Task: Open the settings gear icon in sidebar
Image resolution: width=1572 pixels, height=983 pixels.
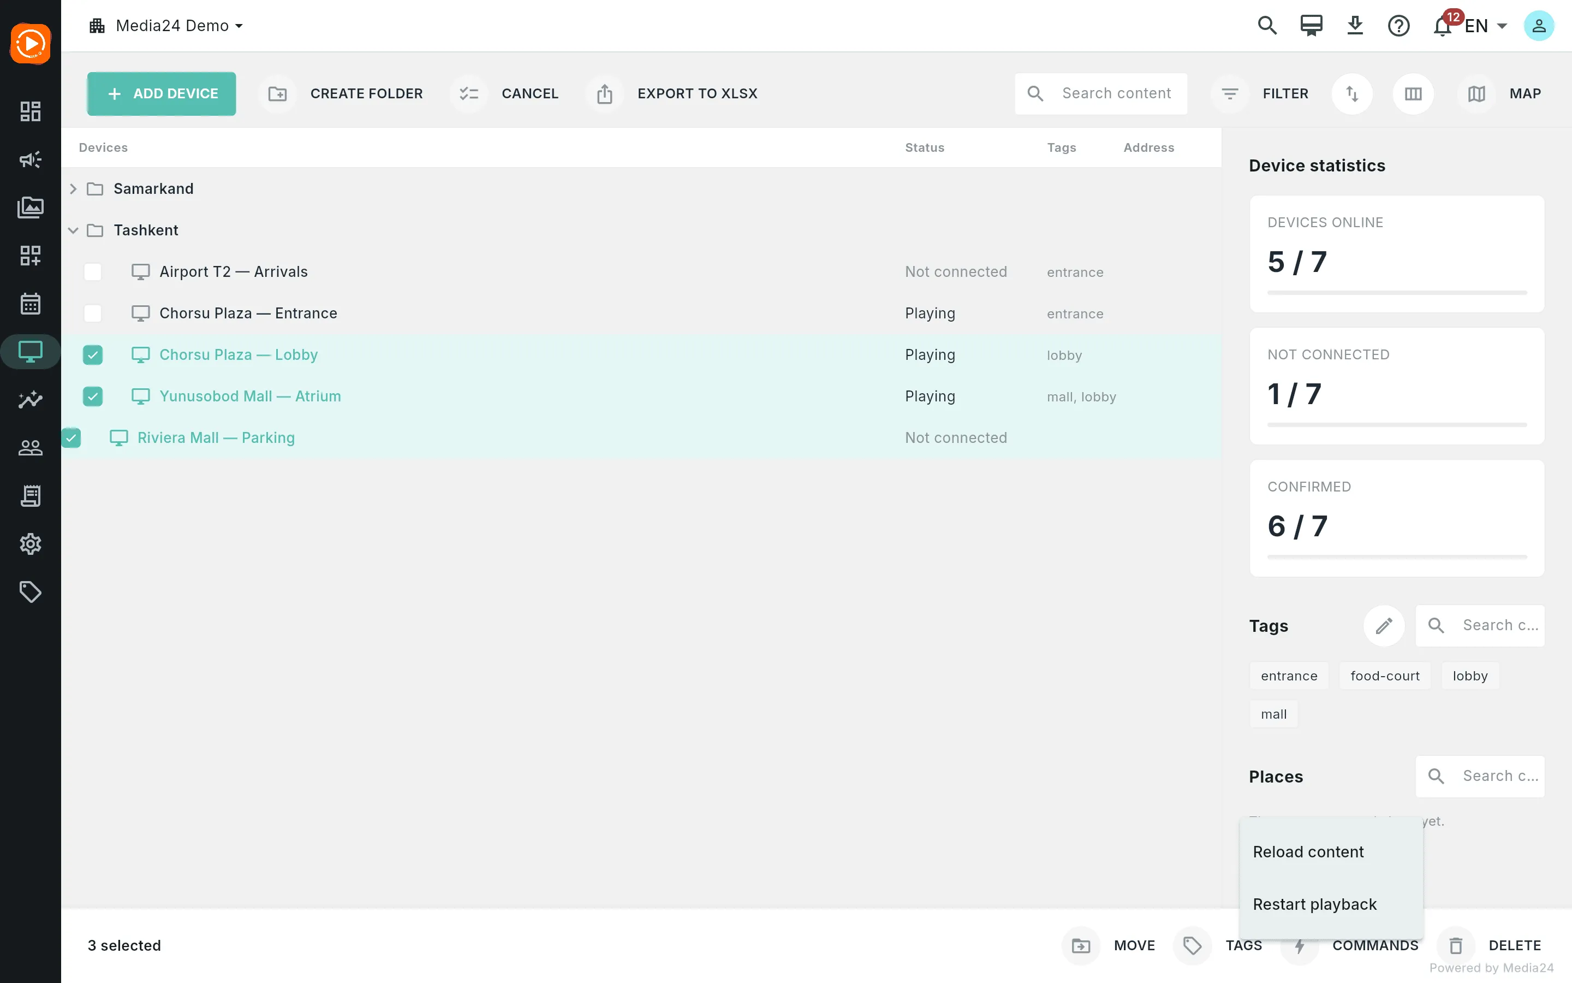Action: pyautogui.click(x=31, y=543)
